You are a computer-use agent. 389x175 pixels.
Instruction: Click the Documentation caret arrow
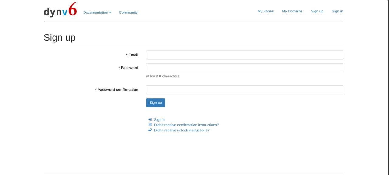(110, 12)
